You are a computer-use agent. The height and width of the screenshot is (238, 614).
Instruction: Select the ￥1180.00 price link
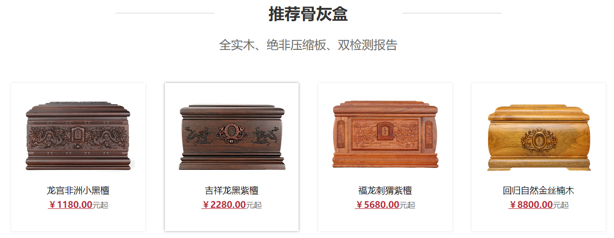point(70,205)
